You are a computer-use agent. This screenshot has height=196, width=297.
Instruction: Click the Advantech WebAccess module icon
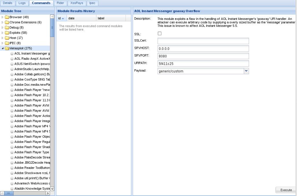point(12,184)
